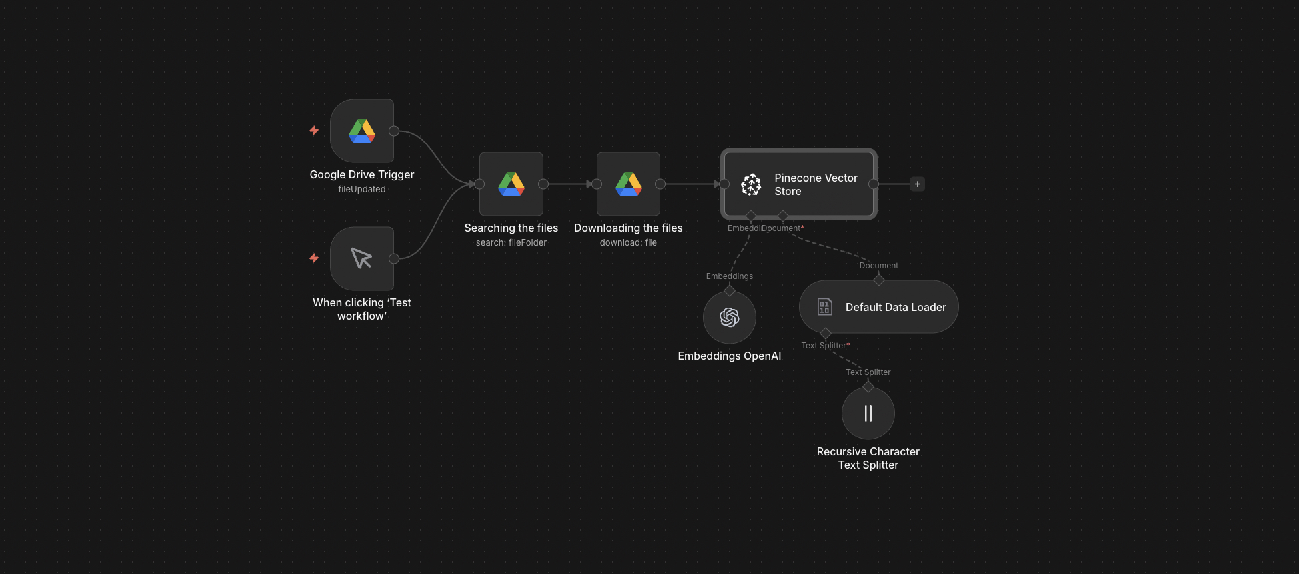Click the 'Google Drive Trigger' label

pos(362,174)
